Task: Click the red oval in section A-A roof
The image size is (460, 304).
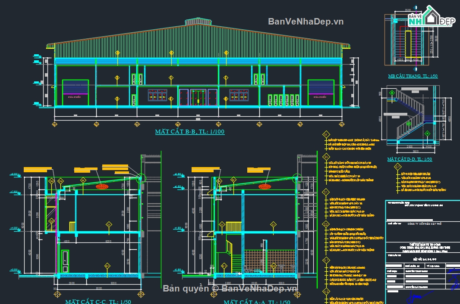Action: [265, 186]
